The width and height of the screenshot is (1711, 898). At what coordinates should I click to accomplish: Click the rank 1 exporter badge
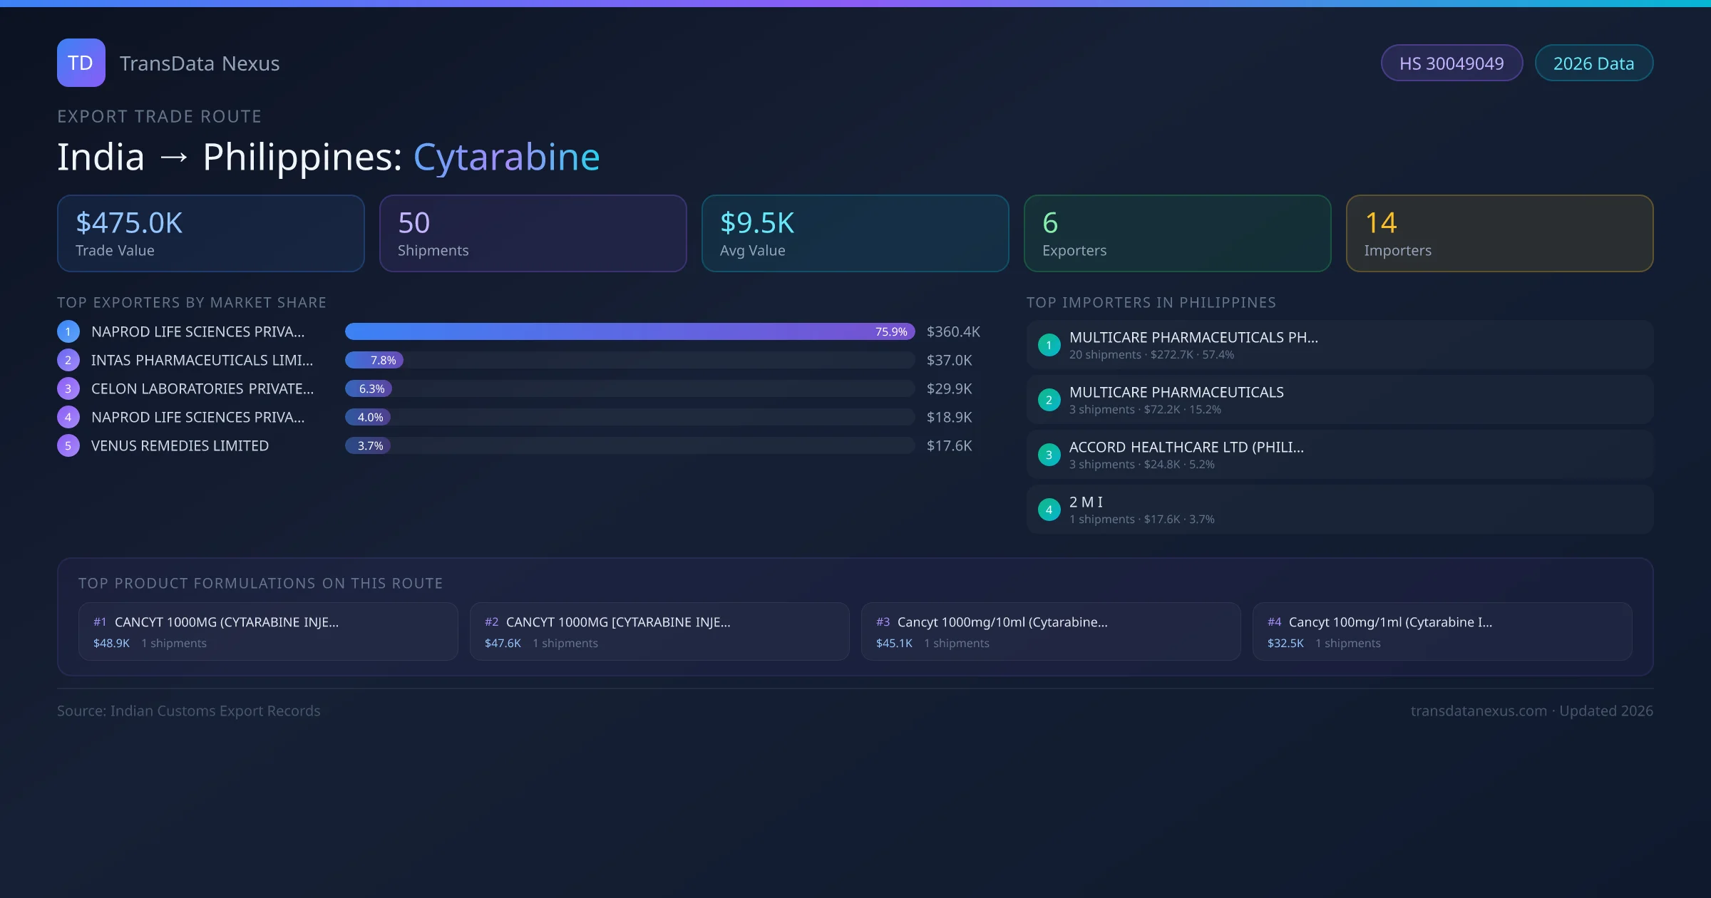68,331
